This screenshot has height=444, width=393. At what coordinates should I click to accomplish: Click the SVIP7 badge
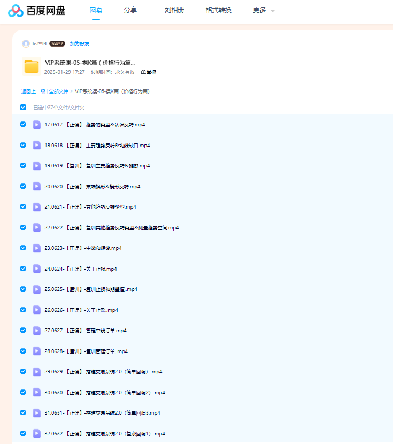click(x=57, y=44)
